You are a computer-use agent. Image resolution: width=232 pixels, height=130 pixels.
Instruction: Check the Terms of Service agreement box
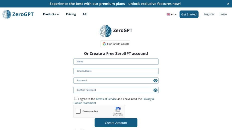click(75, 98)
